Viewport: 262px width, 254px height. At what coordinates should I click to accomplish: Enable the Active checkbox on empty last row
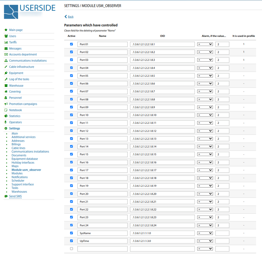[x=71, y=249]
